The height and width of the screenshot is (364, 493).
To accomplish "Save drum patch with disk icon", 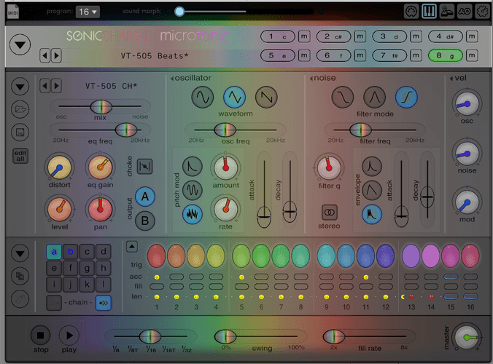I will (x=20, y=132).
